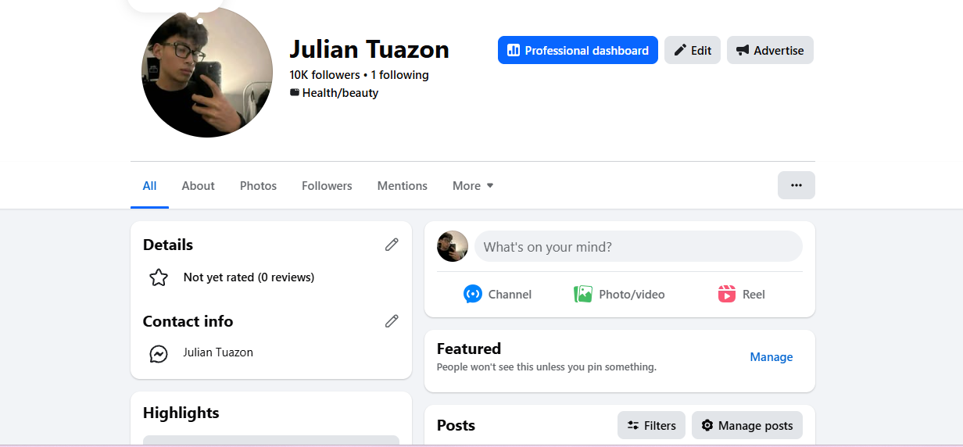The width and height of the screenshot is (963, 447).
Task: Create a Reel from the composer
Action: pos(741,295)
